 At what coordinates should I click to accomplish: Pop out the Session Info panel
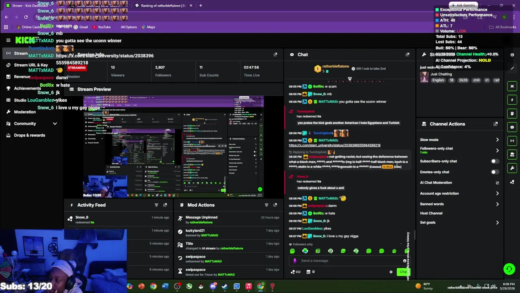pos(275,55)
